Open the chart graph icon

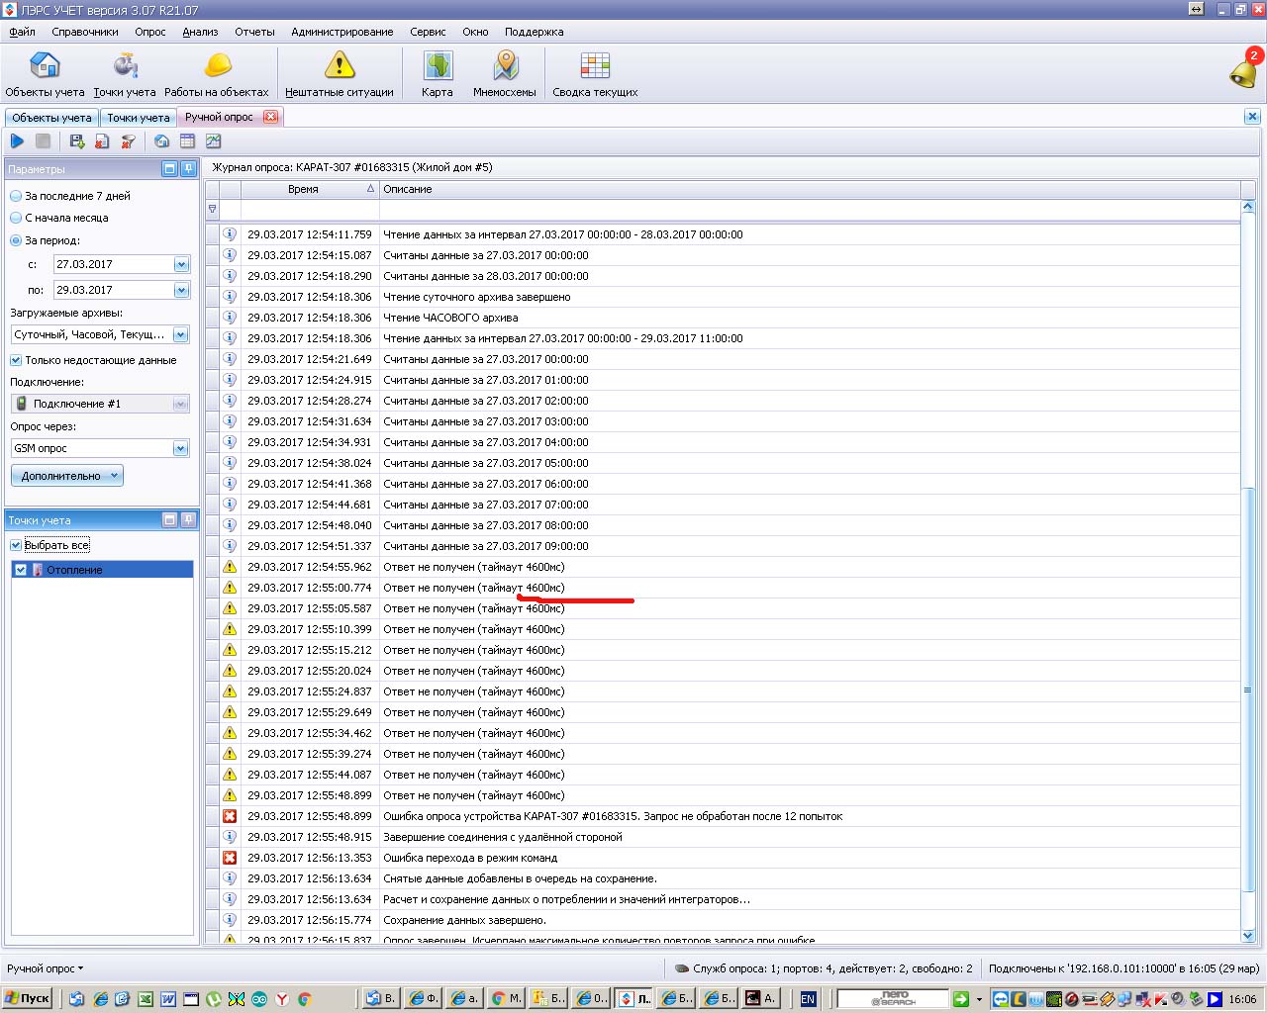pos(213,141)
